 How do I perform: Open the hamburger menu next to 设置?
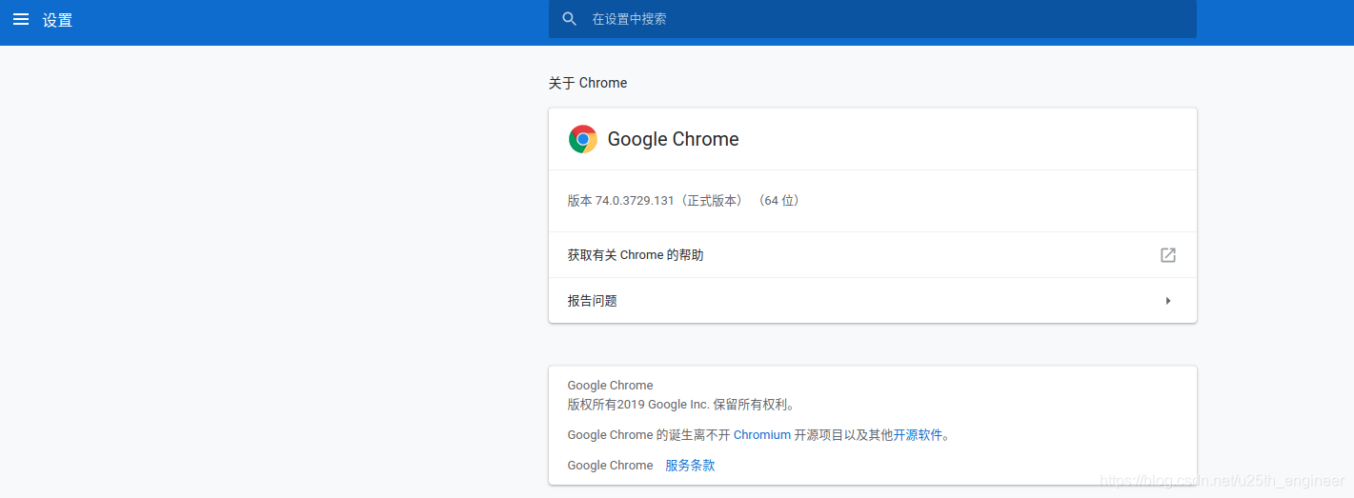coord(20,19)
